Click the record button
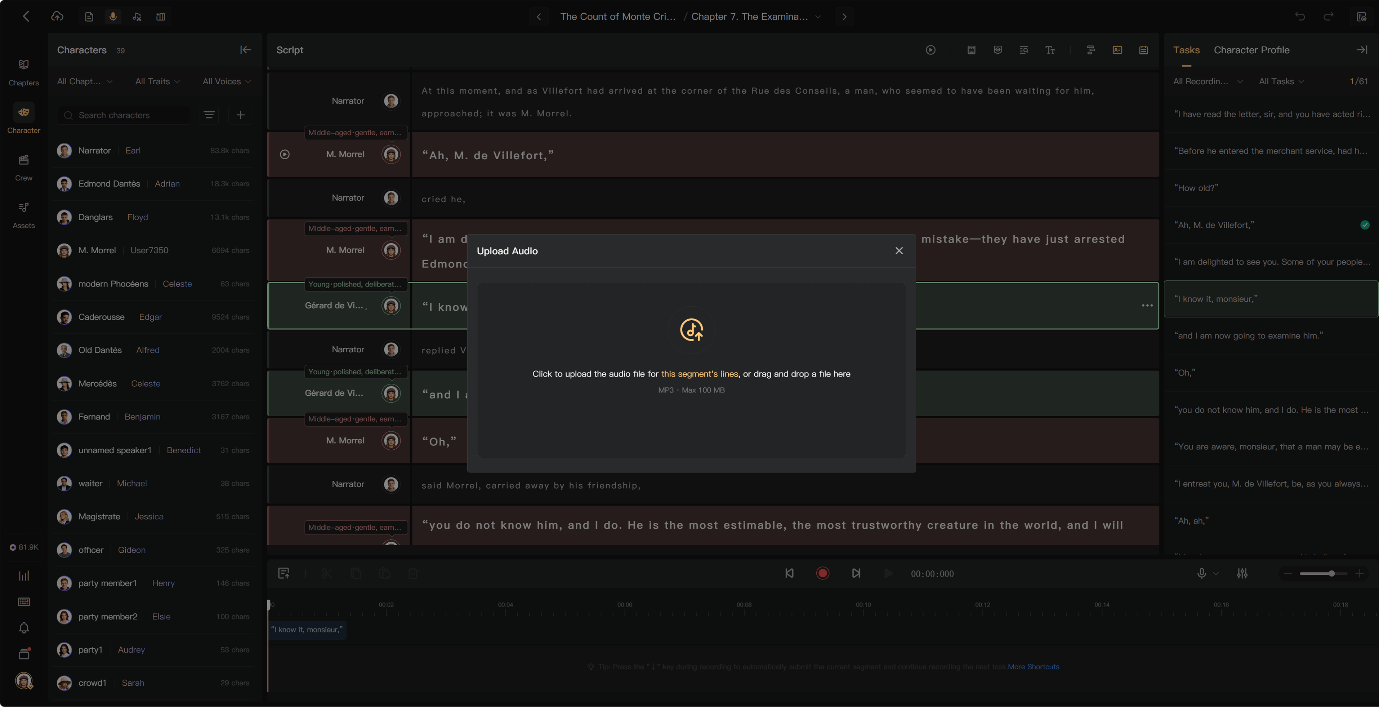1379x707 pixels. click(x=823, y=573)
